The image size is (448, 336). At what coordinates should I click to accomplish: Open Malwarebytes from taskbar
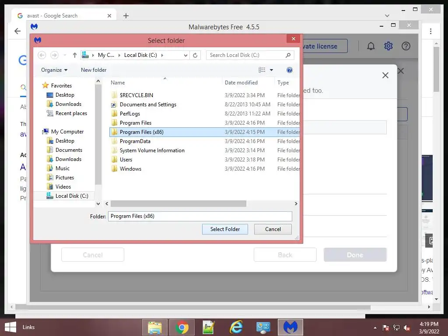(x=290, y=327)
